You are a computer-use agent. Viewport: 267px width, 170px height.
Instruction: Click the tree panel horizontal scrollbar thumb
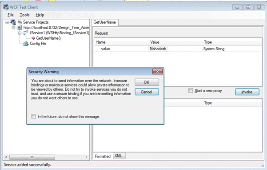coord(32,157)
